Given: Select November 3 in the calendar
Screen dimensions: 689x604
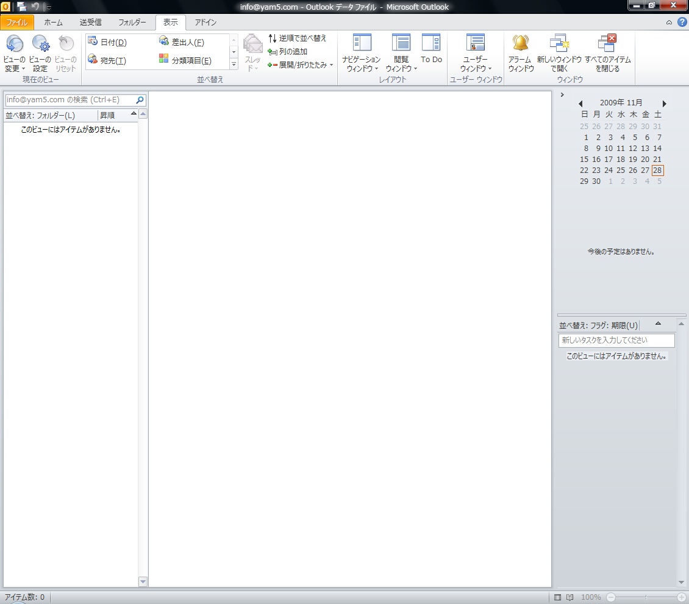Looking at the screenshot, I should (610, 137).
